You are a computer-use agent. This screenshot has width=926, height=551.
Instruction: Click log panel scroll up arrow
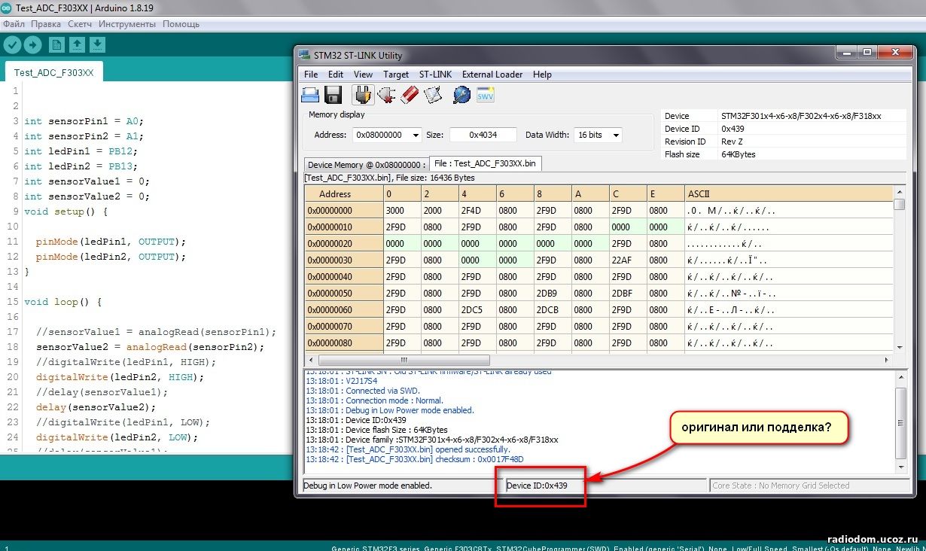[901, 376]
